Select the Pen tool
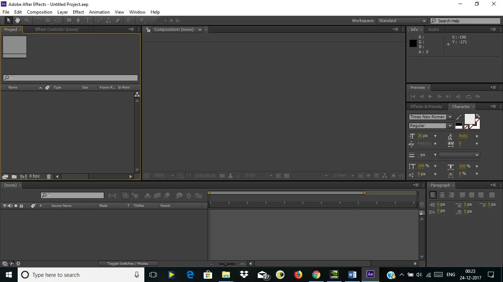The image size is (503, 282). click(x=78, y=21)
